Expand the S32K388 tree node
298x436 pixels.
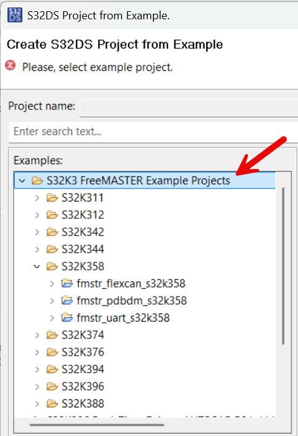pos(37,404)
